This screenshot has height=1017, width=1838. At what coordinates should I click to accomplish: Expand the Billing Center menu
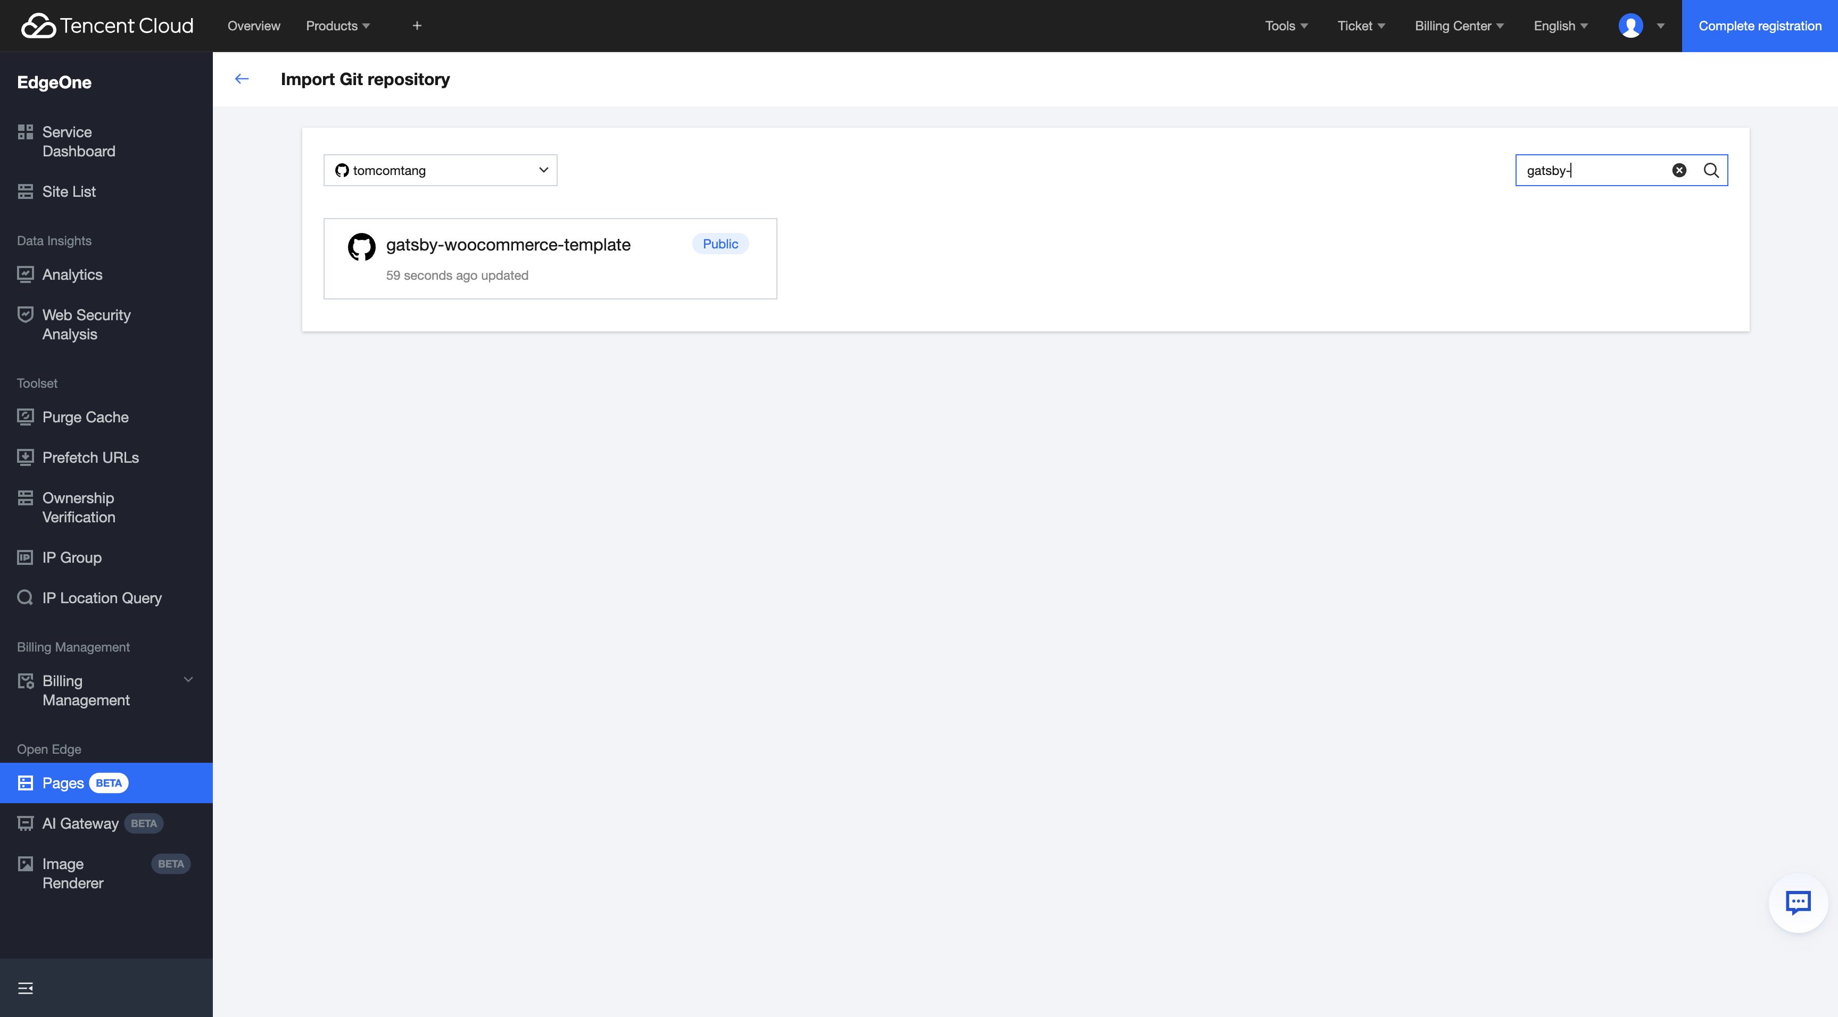(1459, 26)
